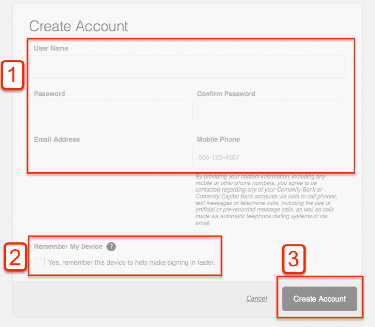The image size is (375, 327).
Task: Click the 'Remember My Device' label
Action: [68, 246]
